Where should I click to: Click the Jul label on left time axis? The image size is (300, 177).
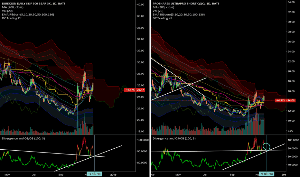[34, 174]
